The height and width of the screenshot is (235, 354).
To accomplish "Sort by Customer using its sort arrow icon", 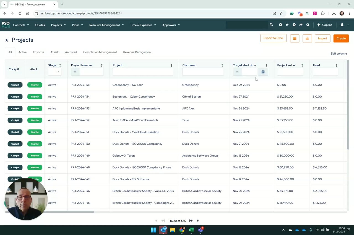I will (222, 65).
